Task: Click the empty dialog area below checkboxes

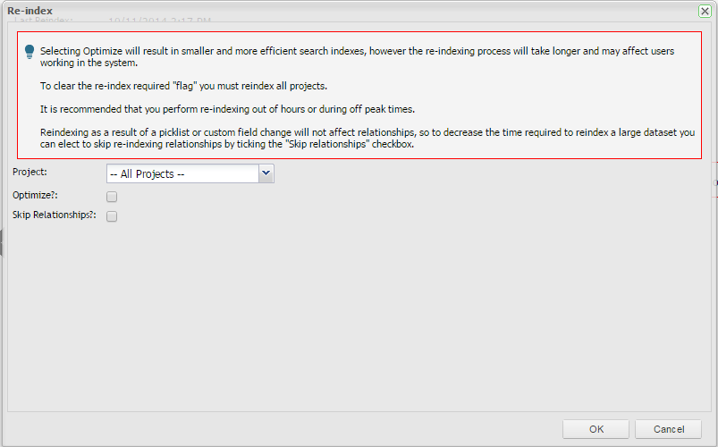Action: 358,313
